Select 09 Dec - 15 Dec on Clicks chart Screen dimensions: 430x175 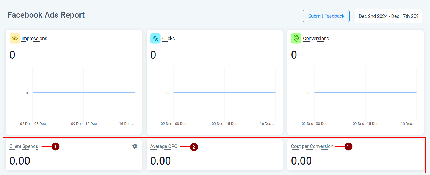(224, 124)
